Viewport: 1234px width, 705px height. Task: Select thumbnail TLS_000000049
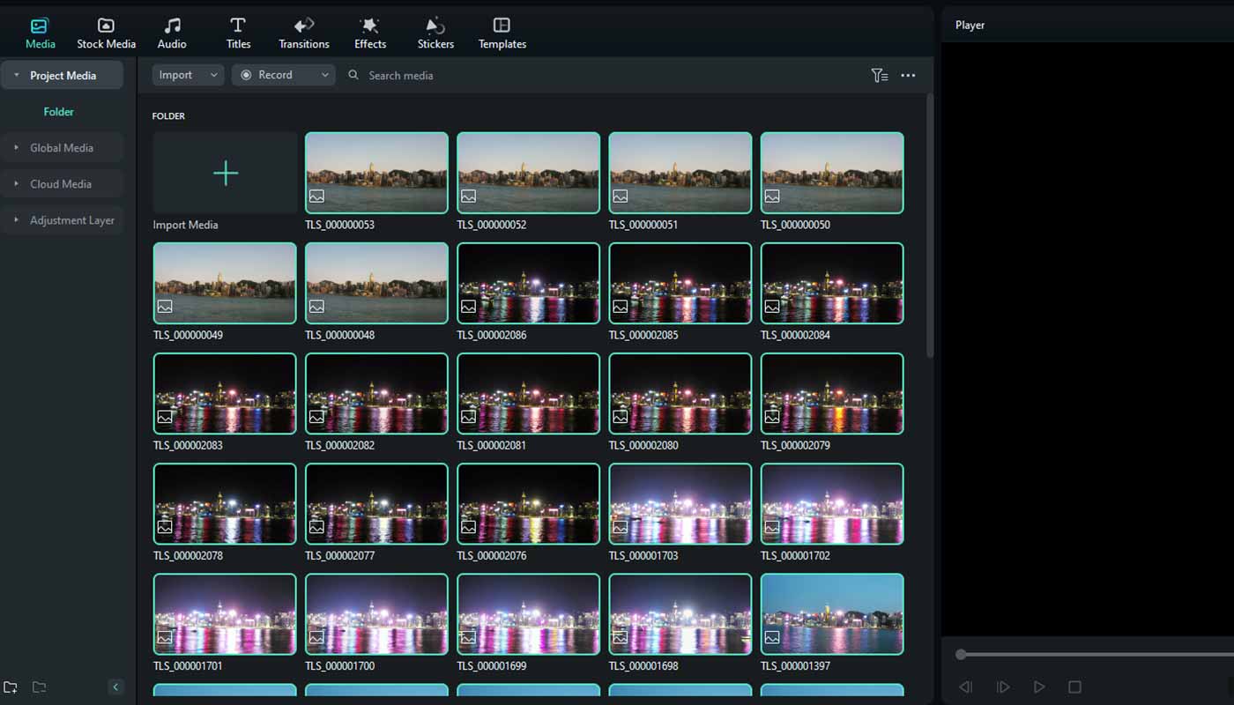(x=225, y=283)
